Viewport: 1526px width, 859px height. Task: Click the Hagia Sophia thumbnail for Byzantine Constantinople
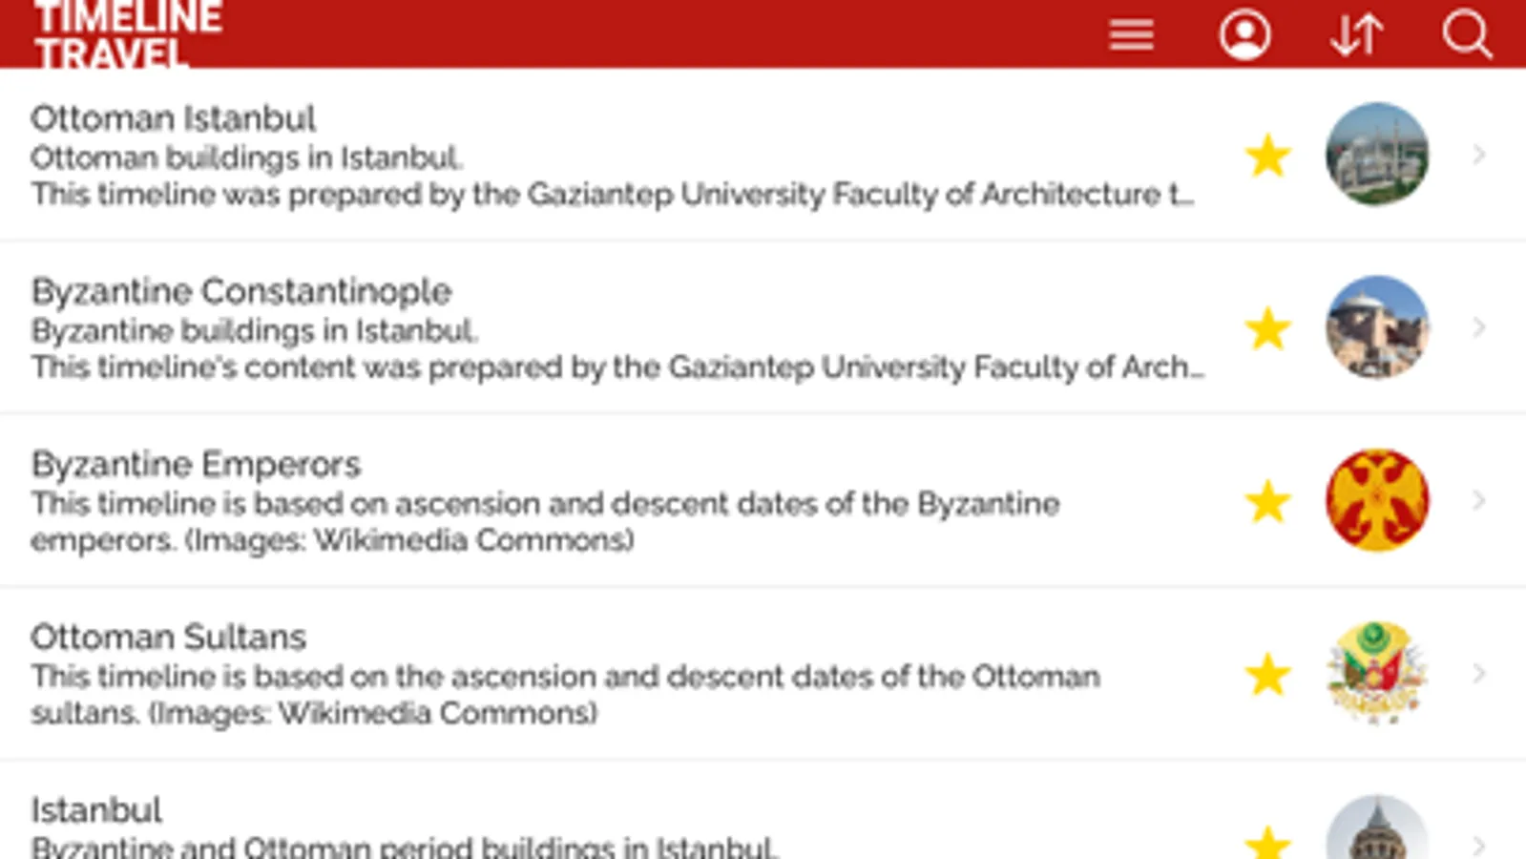point(1376,327)
